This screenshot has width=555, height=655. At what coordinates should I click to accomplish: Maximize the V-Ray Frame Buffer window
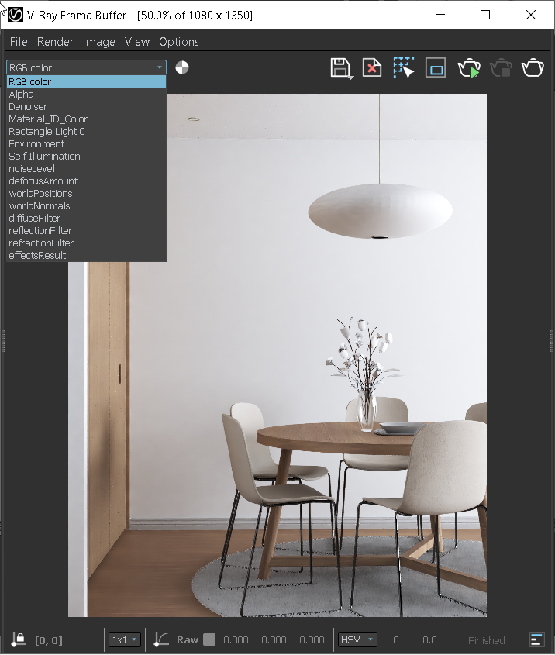click(x=485, y=15)
